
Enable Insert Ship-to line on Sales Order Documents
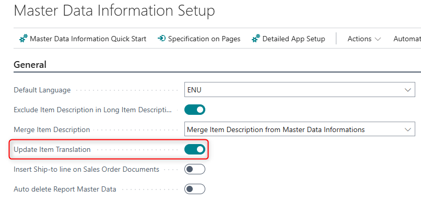pyautogui.click(x=195, y=169)
